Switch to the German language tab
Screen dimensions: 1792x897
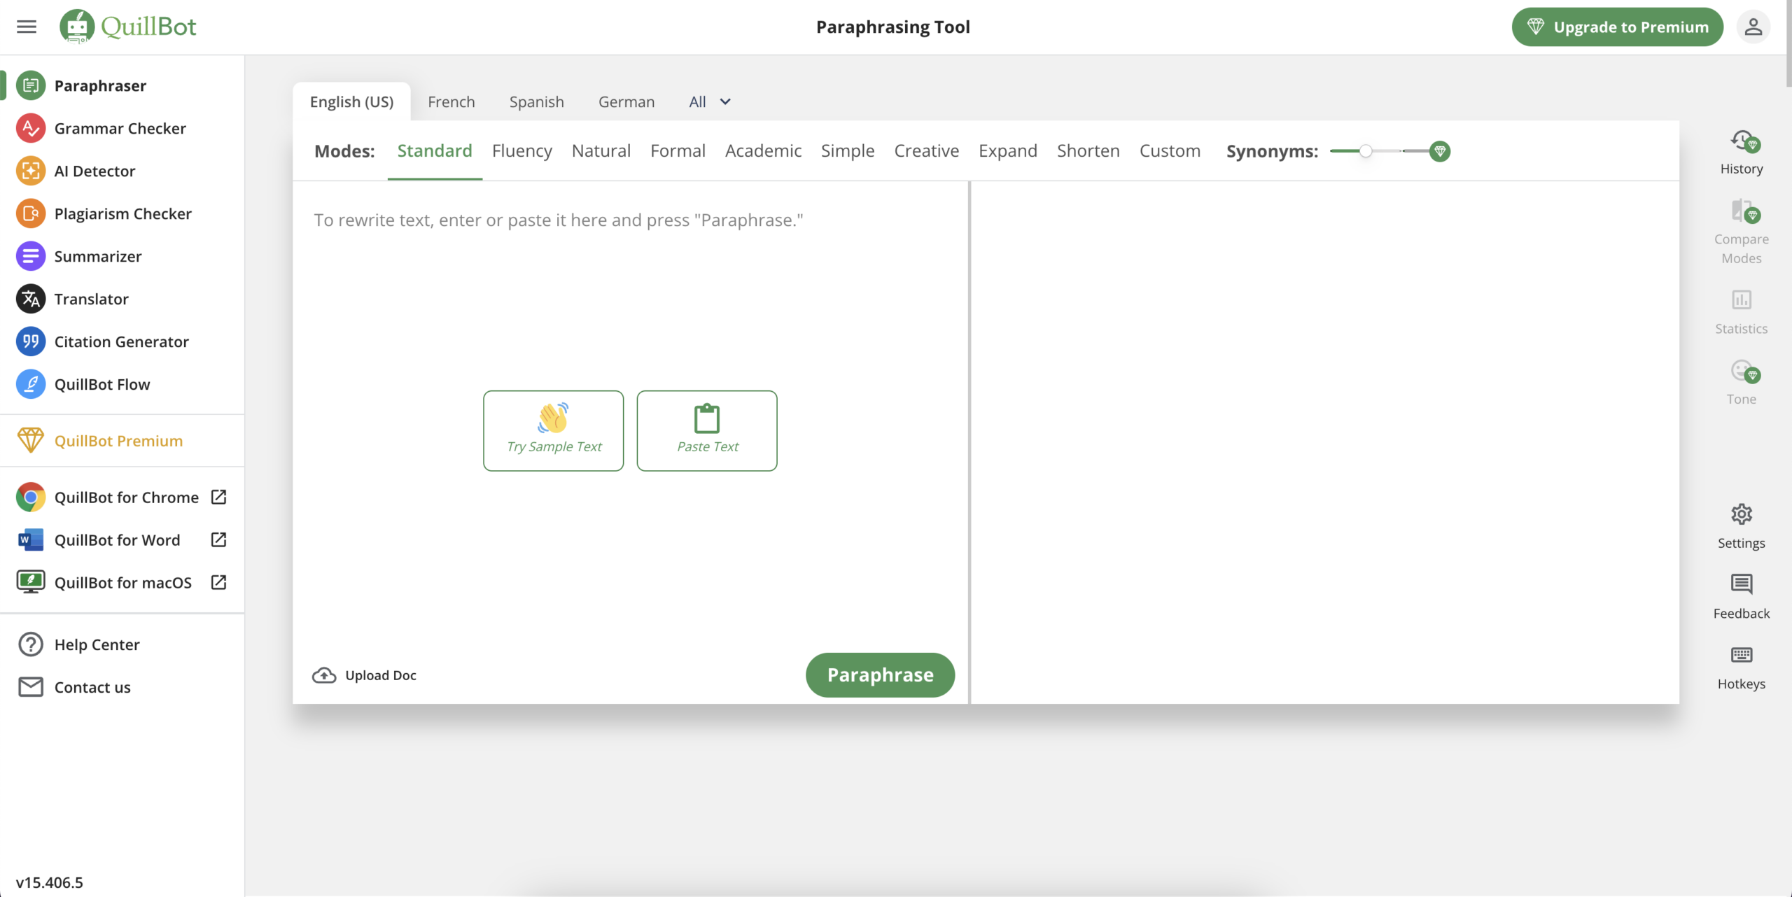[x=626, y=102]
